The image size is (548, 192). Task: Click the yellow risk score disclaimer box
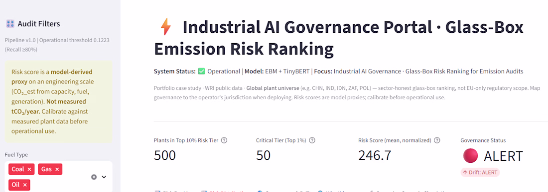coord(59,102)
